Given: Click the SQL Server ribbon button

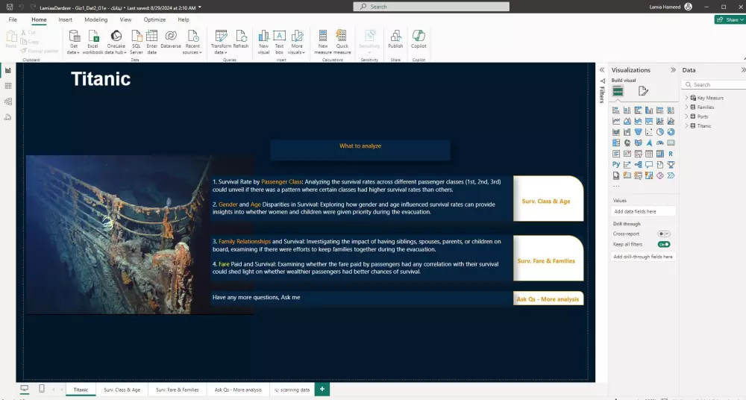Looking at the screenshot, I should click(137, 42).
